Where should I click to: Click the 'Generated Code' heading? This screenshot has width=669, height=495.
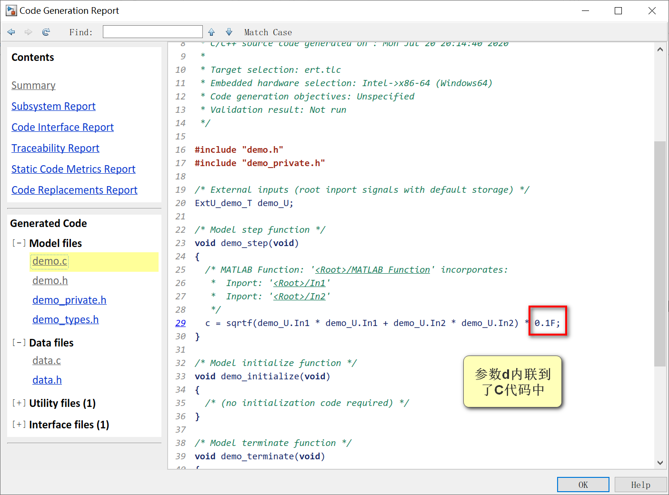[x=49, y=223]
